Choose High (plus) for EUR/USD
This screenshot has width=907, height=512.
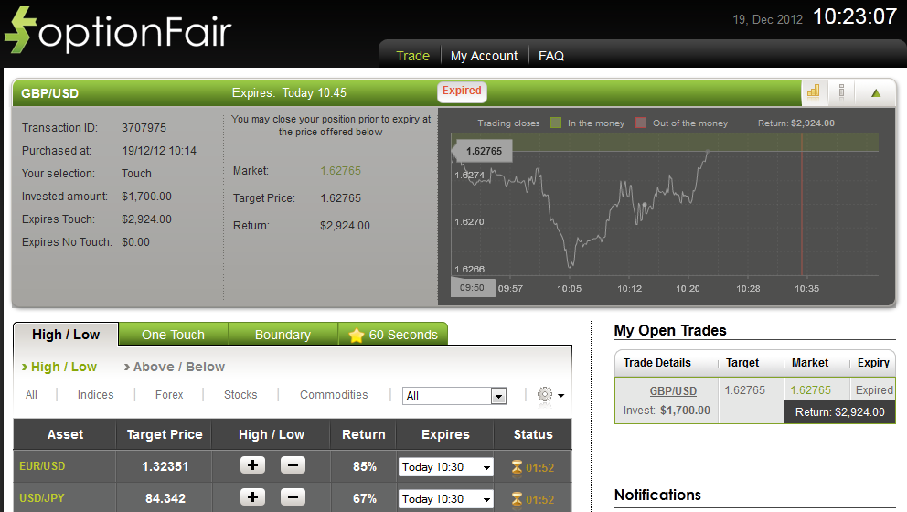coord(252,465)
